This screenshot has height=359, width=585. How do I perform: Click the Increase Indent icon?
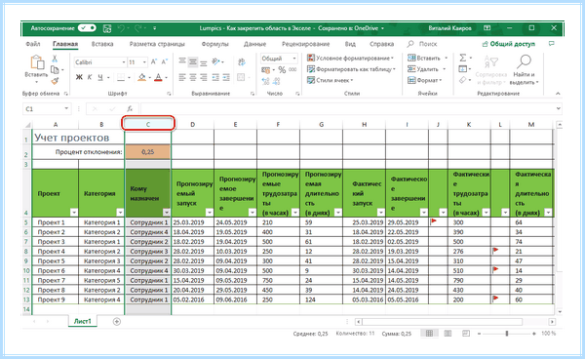226,77
